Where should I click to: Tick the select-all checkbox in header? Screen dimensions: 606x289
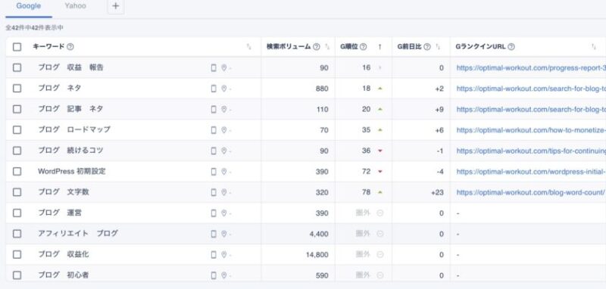[17, 47]
